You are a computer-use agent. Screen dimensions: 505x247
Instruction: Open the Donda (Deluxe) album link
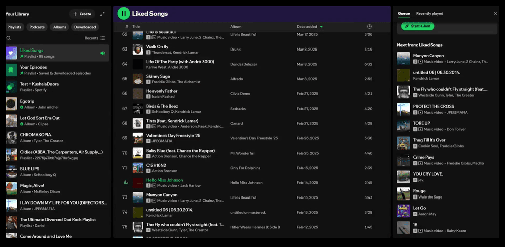243,64
